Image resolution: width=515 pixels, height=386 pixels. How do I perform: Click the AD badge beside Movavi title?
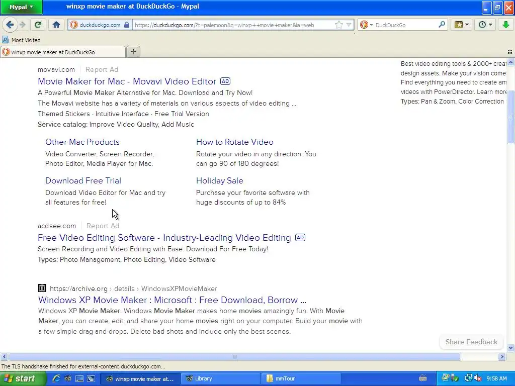225,81
